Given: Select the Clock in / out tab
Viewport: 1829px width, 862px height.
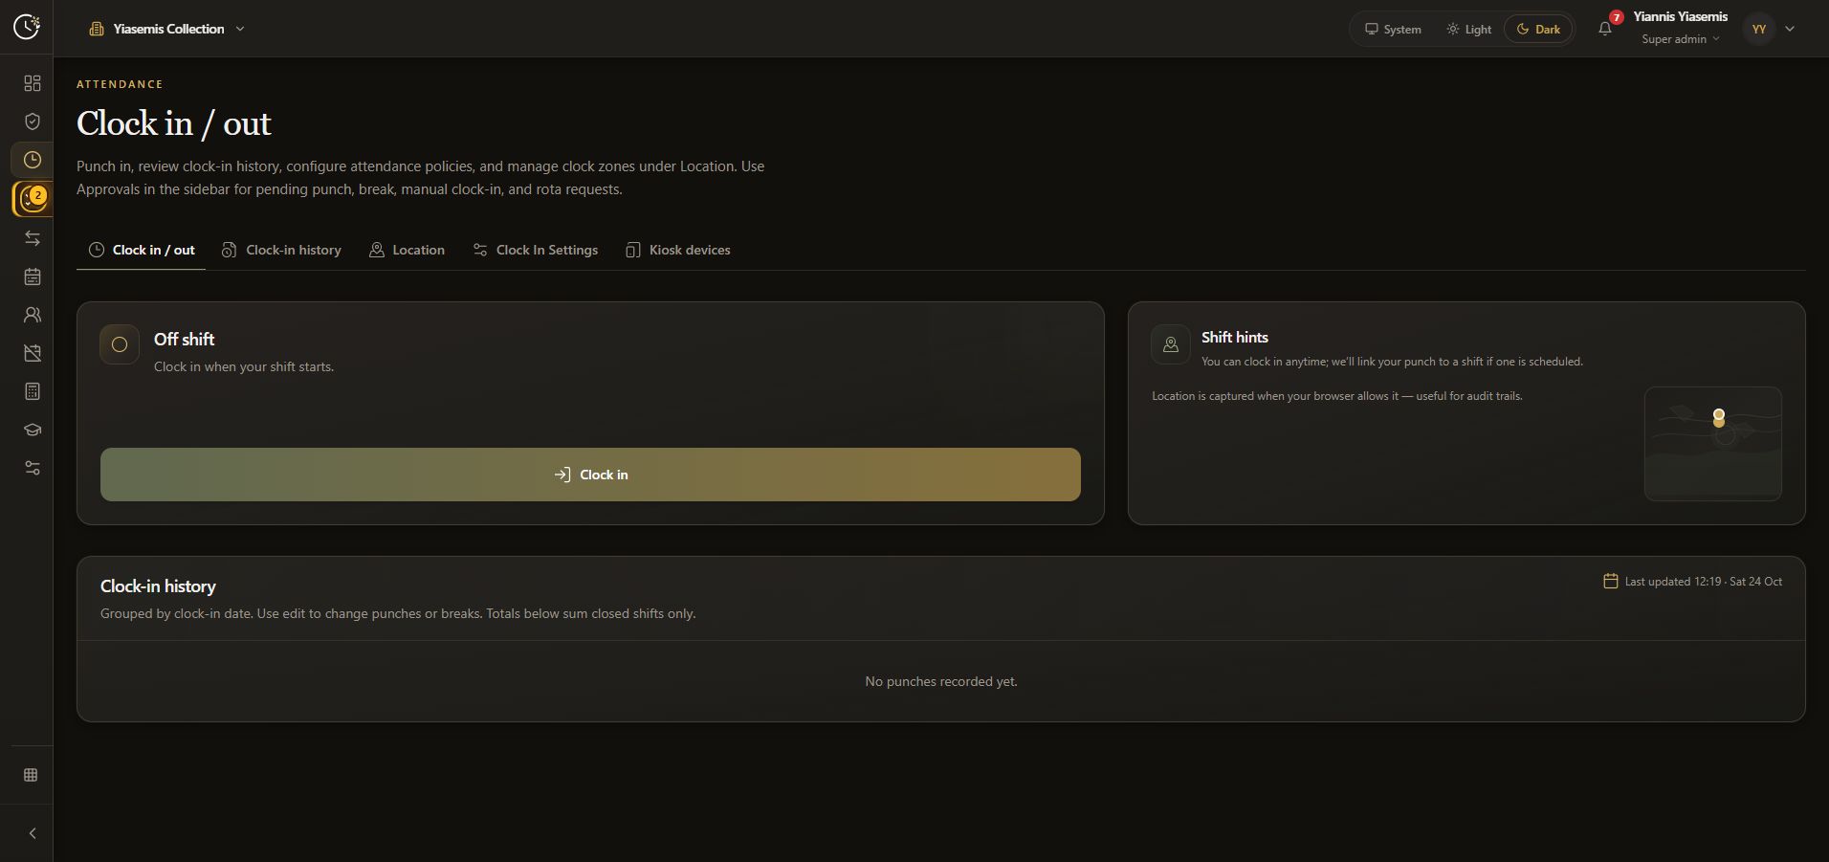Looking at the screenshot, I should pos(142,250).
